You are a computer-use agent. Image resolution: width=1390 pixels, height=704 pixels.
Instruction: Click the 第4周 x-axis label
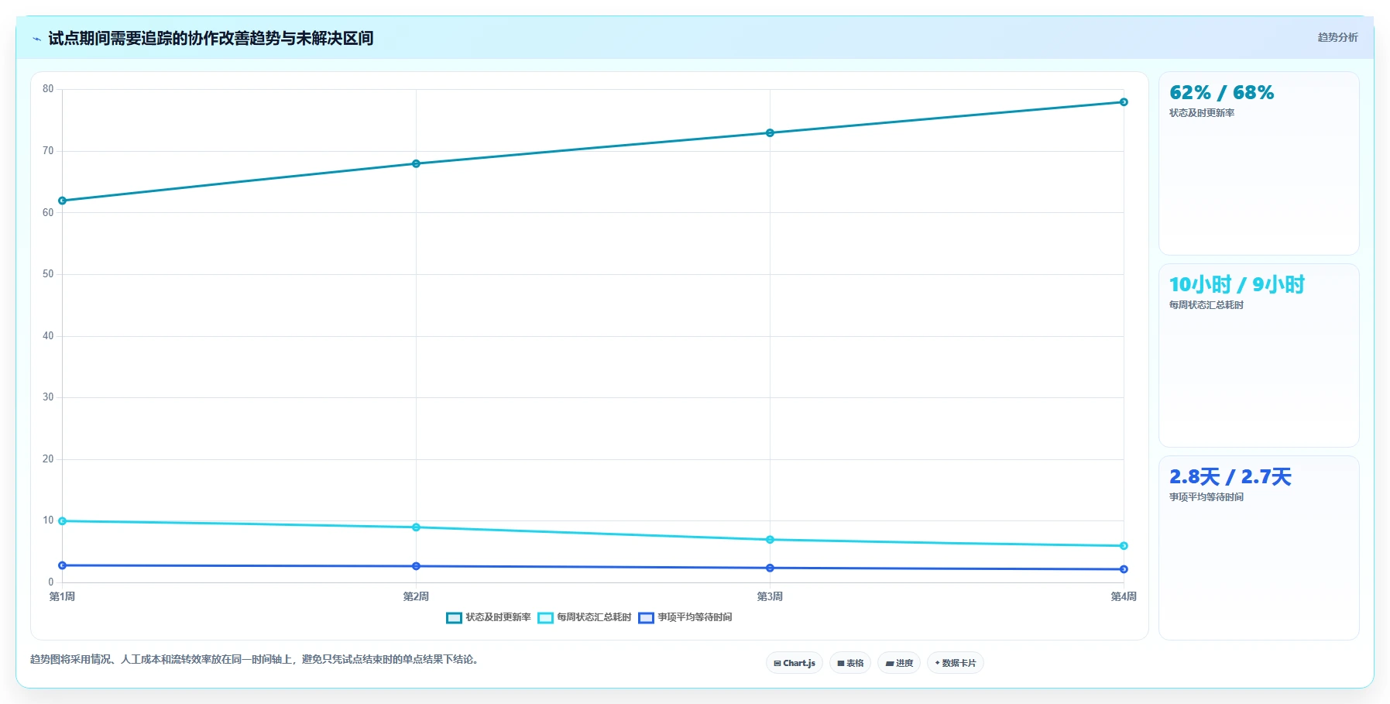click(1124, 596)
